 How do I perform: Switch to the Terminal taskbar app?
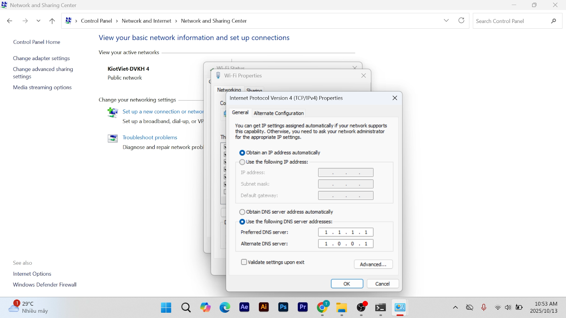pos(381,307)
